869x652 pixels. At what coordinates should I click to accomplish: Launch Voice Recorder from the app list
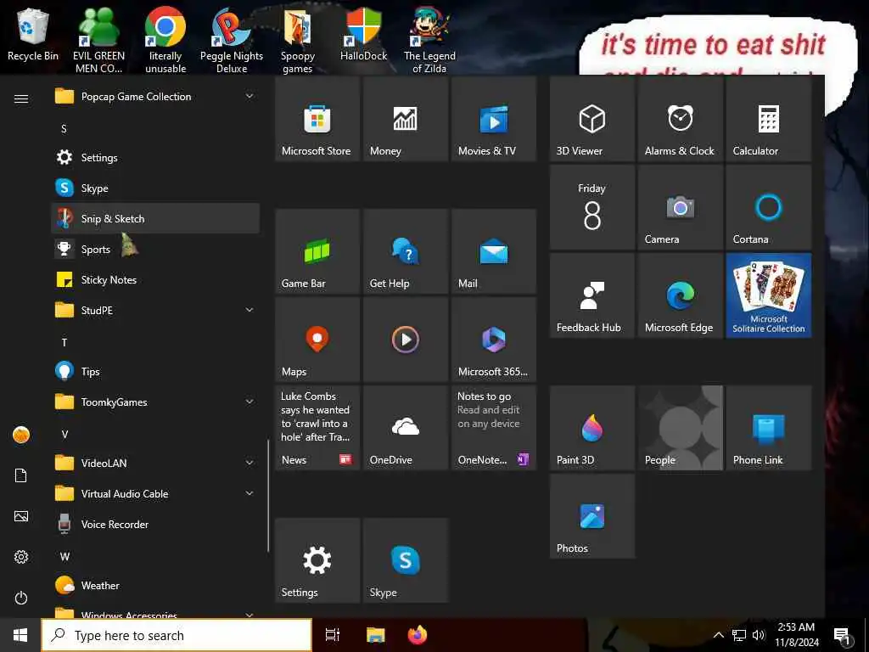coord(155,524)
